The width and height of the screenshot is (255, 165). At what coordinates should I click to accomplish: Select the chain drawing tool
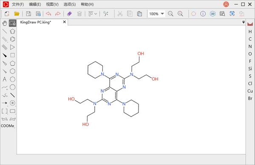5,87
